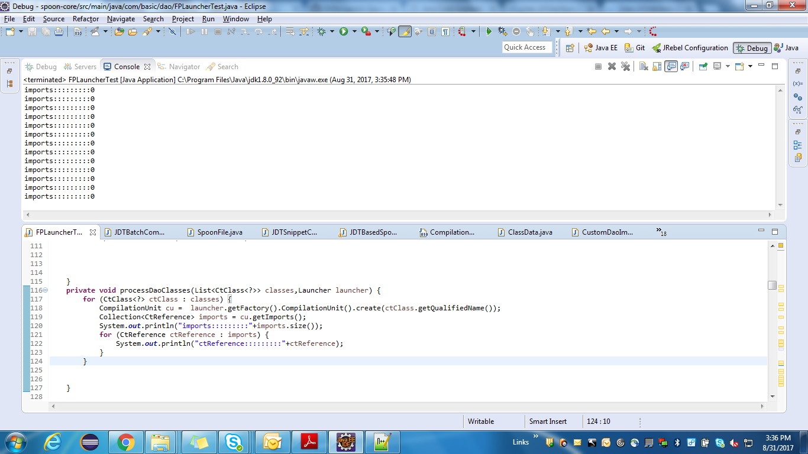Open the Refactor menu

(85, 18)
